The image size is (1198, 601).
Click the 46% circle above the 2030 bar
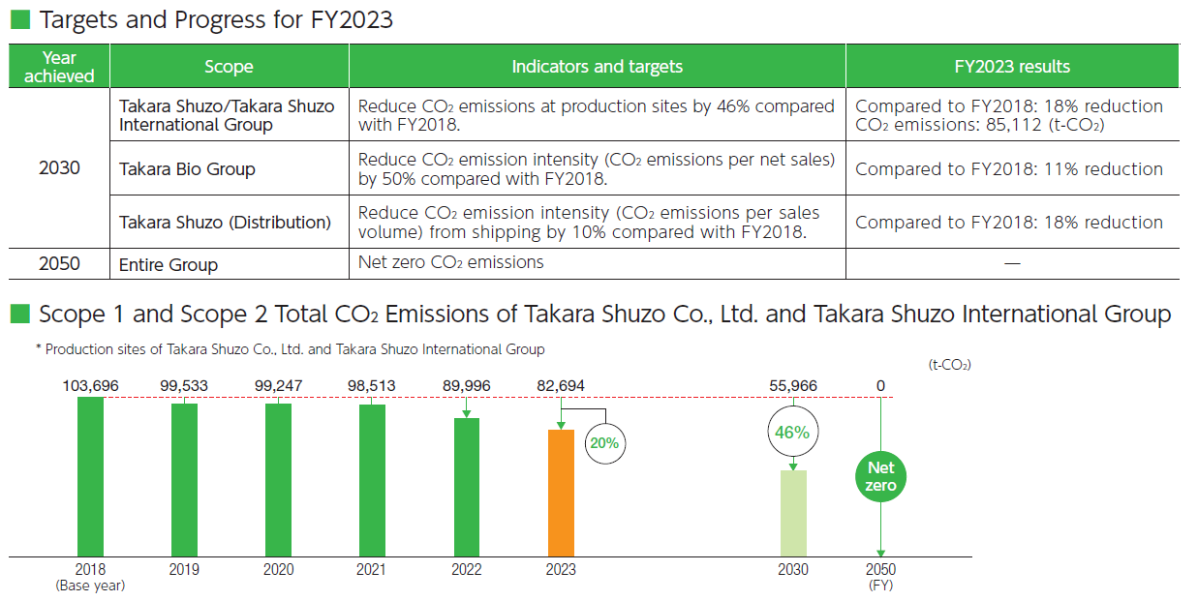pos(792,433)
